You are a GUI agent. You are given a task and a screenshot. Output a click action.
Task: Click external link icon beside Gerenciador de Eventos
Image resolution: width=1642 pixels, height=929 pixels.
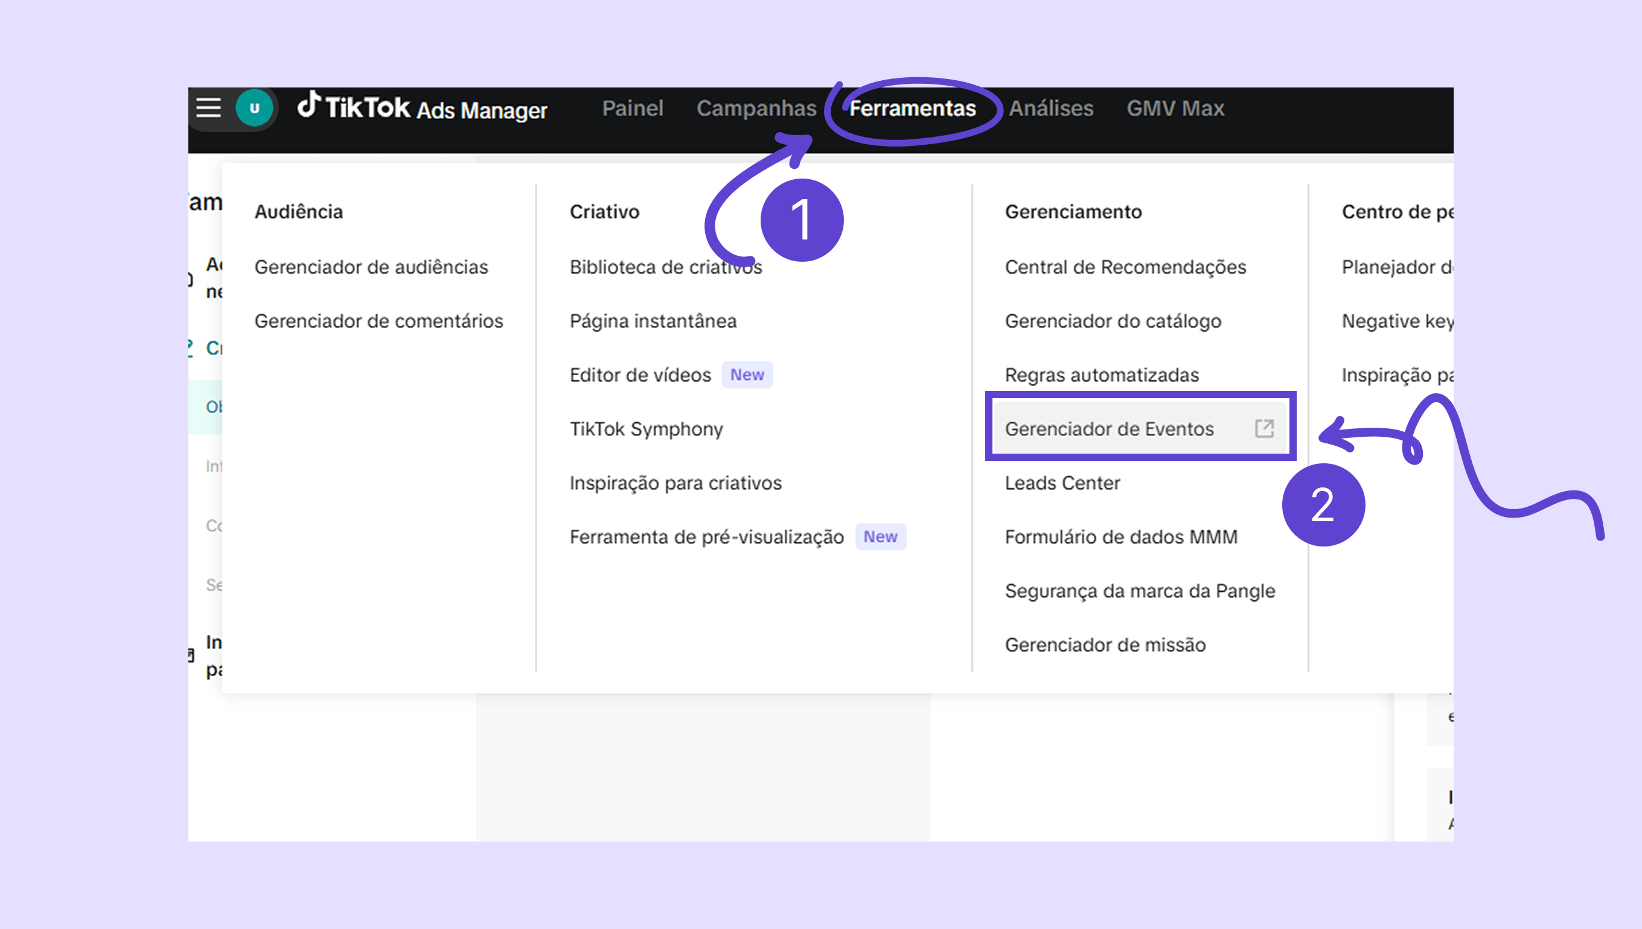(x=1263, y=428)
